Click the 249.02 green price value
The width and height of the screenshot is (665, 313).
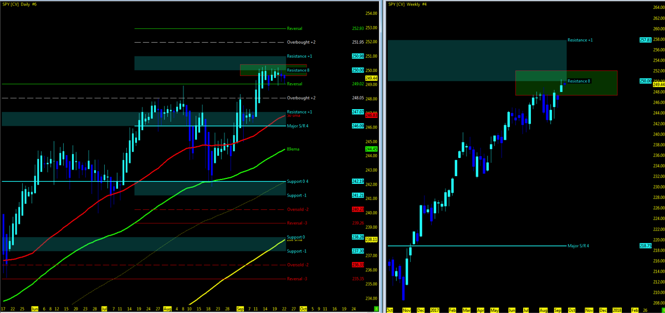tap(357, 84)
